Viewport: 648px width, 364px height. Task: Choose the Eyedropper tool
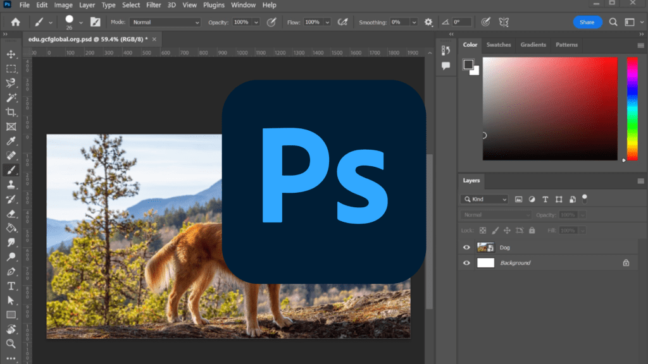pyautogui.click(x=11, y=142)
